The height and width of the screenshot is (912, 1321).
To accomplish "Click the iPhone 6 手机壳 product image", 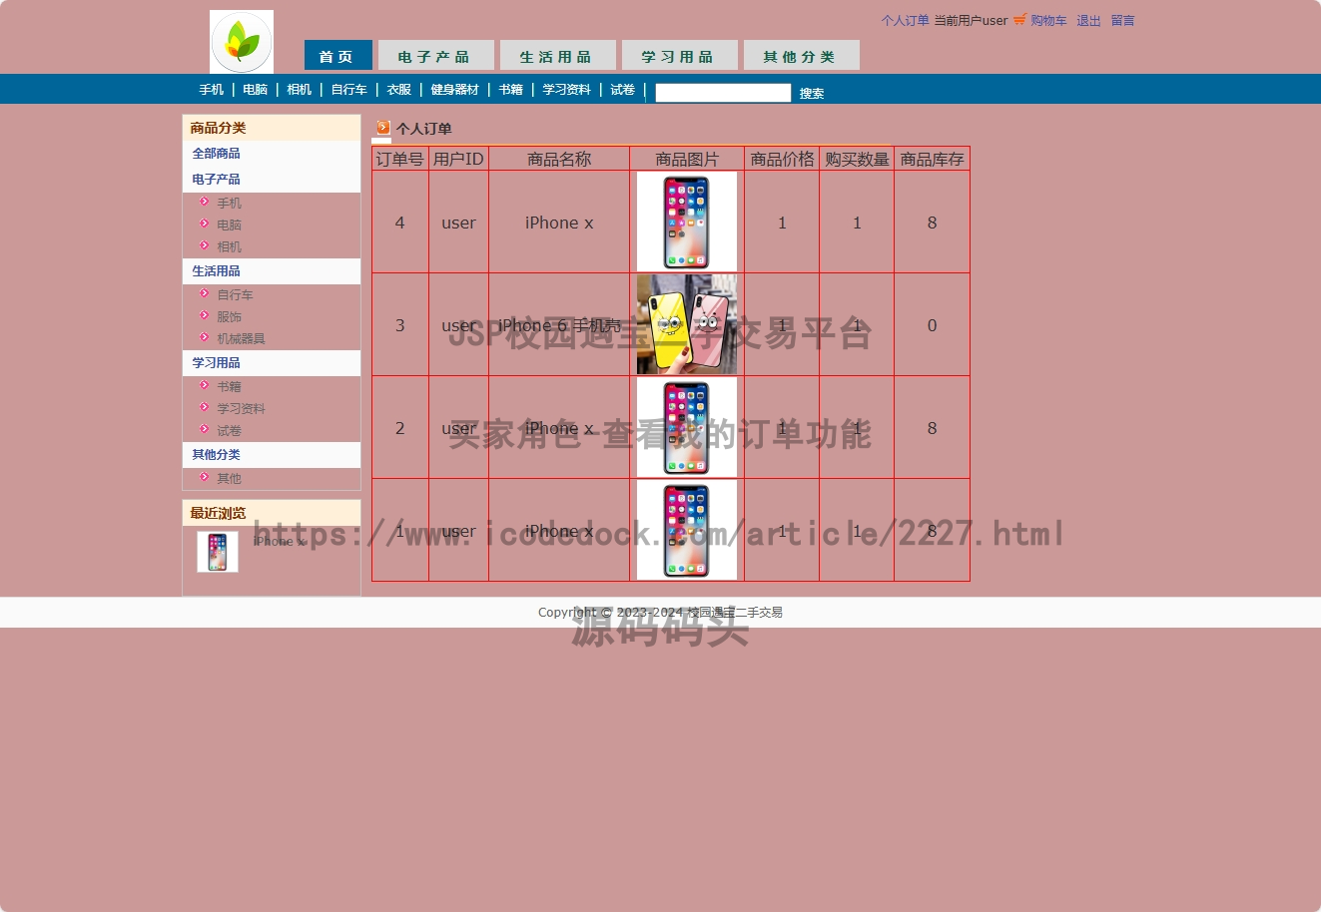I will tap(687, 324).
